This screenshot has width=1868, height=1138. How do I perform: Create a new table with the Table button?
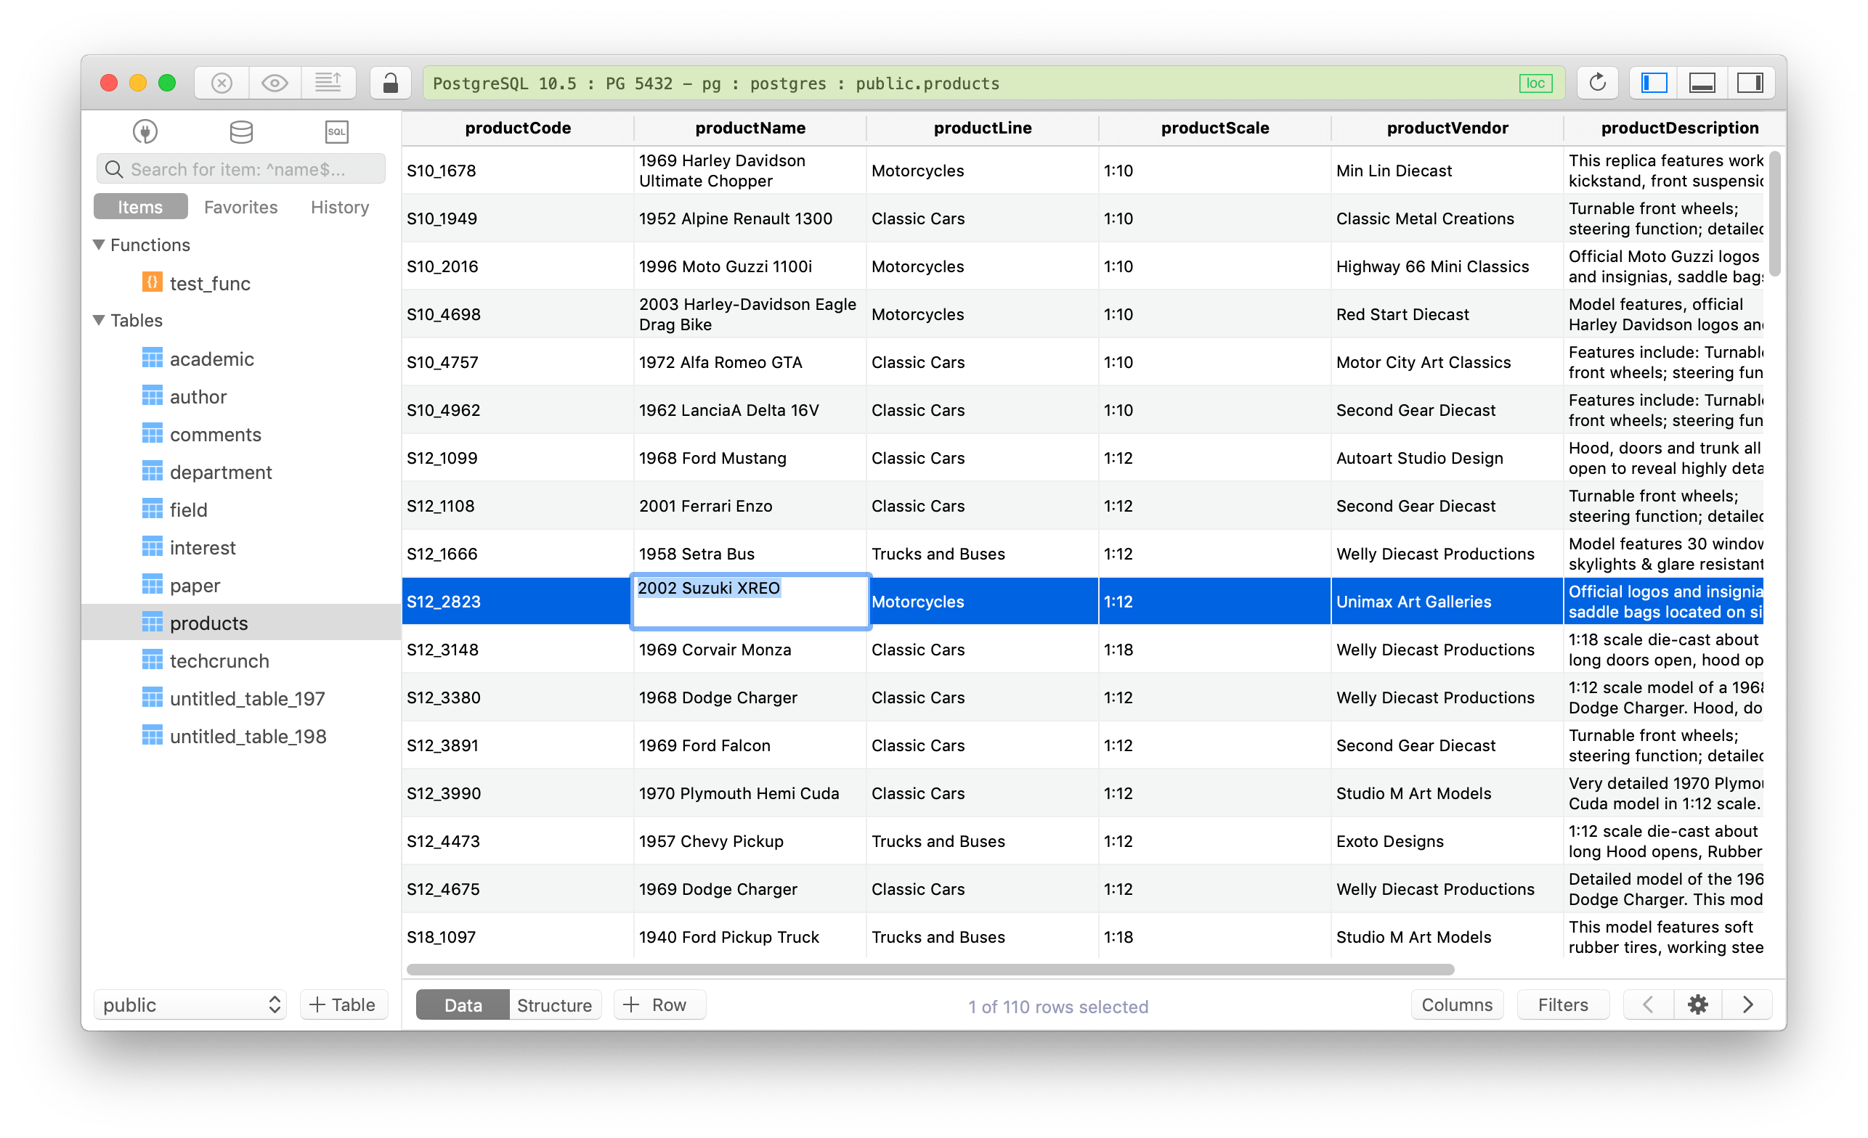coord(343,1004)
